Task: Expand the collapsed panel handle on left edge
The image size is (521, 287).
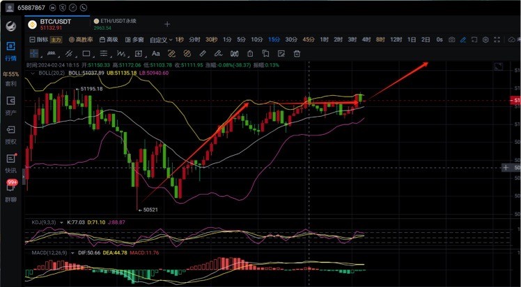Action: point(23,177)
